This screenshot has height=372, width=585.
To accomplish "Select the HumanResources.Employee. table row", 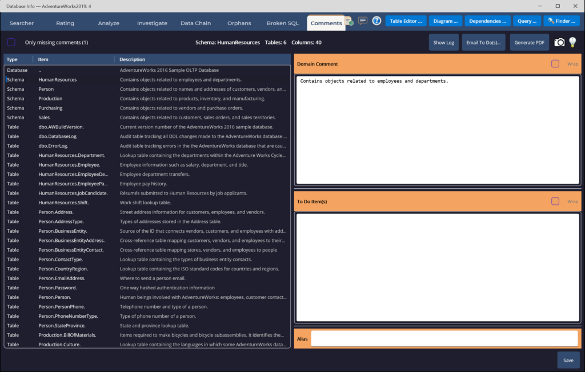I will pyautogui.click(x=147, y=165).
